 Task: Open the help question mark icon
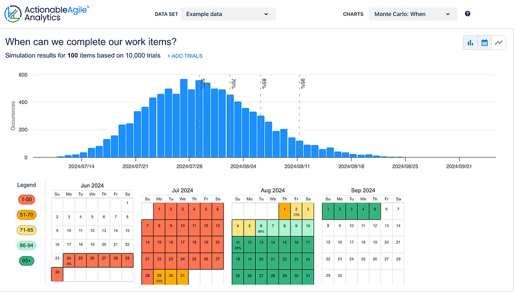pyautogui.click(x=467, y=14)
